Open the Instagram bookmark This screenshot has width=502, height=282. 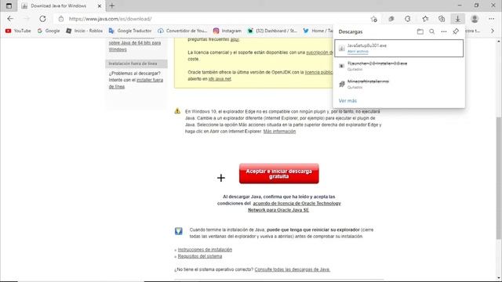point(227,31)
